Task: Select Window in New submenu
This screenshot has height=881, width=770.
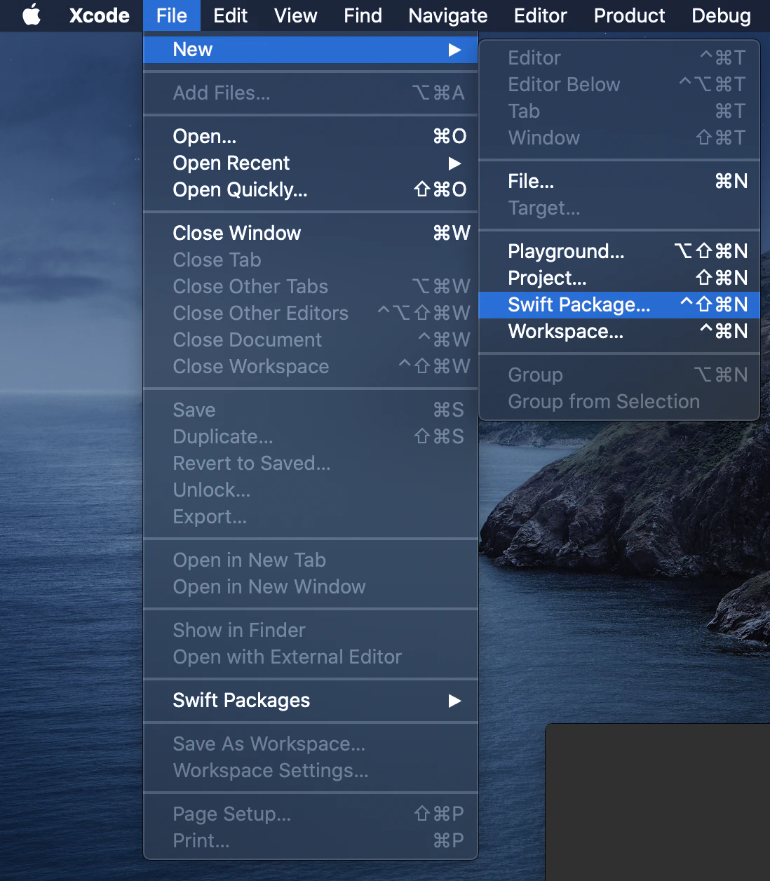Action: (x=619, y=137)
